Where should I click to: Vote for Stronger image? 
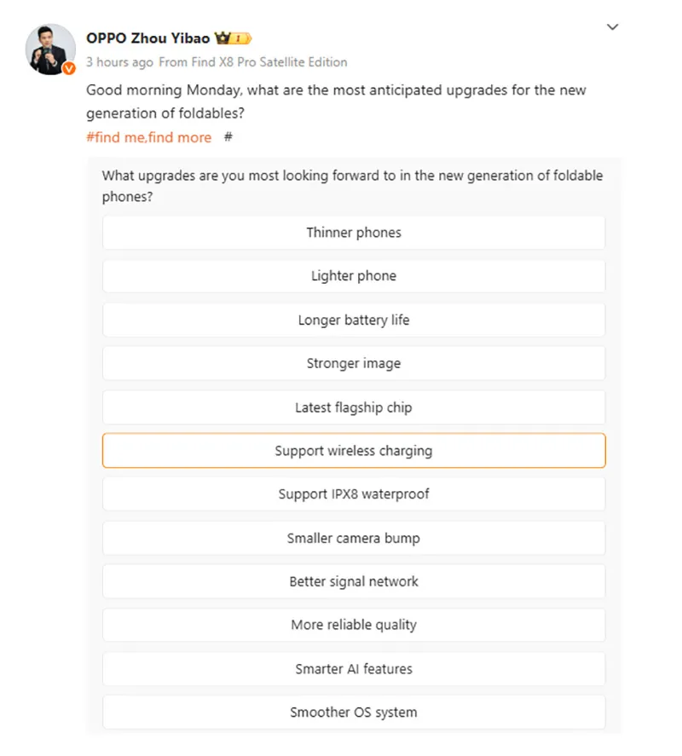354,363
